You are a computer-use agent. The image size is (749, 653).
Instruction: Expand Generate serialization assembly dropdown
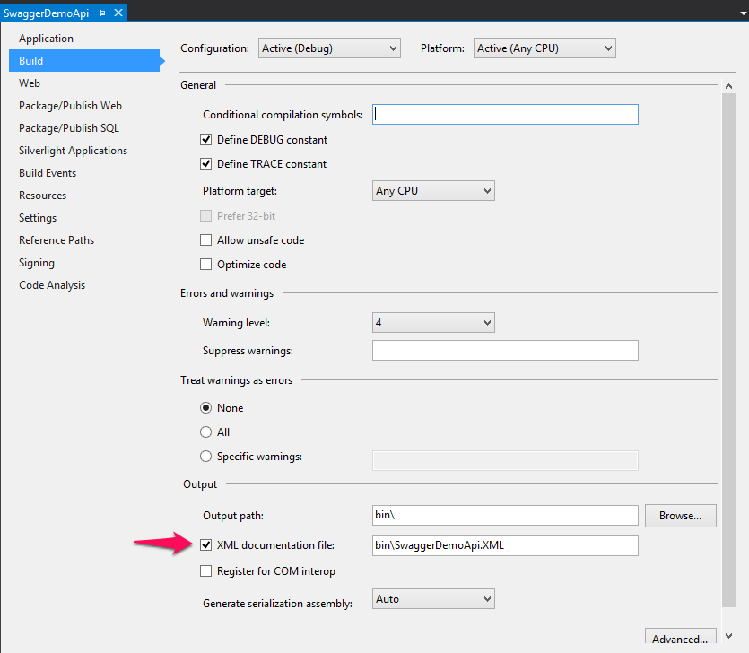[x=433, y=599]
